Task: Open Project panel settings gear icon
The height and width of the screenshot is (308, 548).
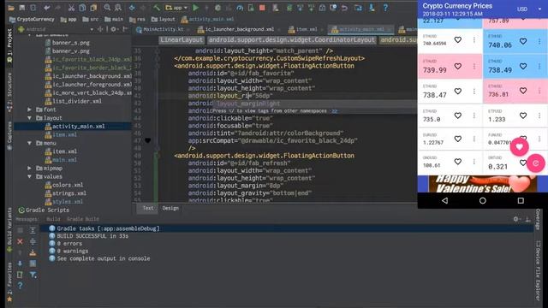Action: [114, 29]
